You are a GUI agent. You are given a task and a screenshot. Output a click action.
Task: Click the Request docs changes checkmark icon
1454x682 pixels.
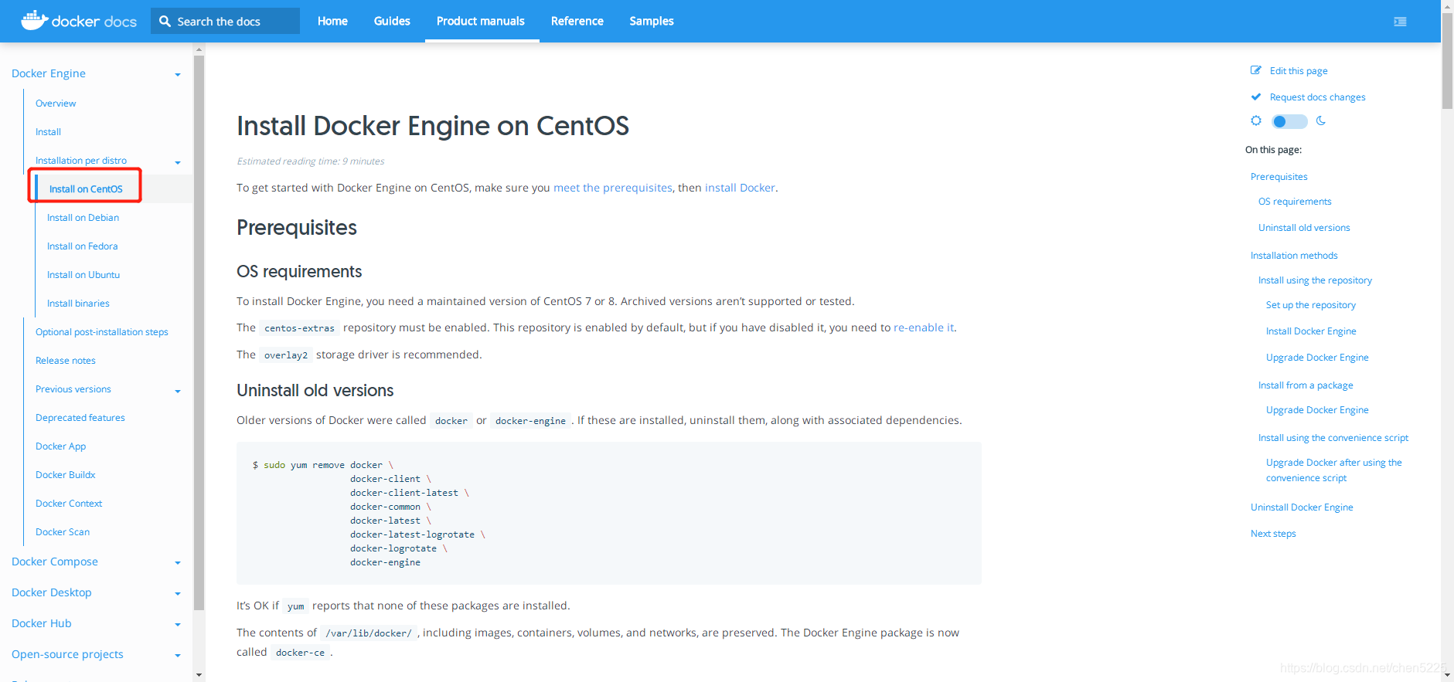tap(1256, 97)
